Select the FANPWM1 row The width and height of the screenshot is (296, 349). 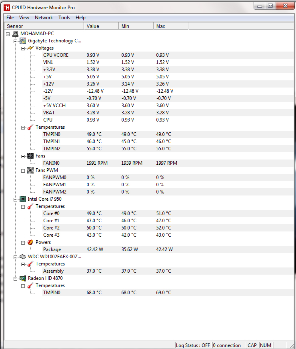coord(168,185)
